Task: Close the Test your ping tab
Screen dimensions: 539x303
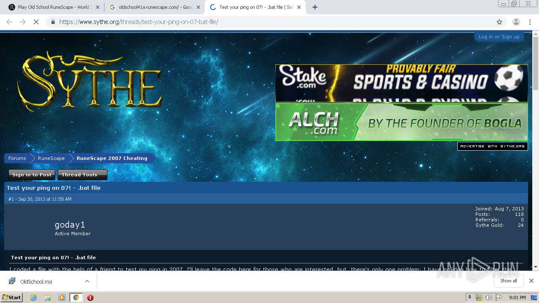Action: [299, 7]
